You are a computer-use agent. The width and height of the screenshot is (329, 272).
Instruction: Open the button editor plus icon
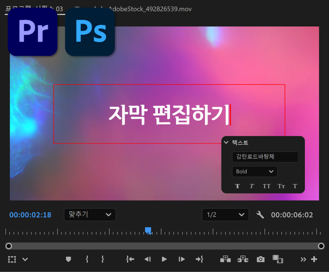click(x=314, y=259)
